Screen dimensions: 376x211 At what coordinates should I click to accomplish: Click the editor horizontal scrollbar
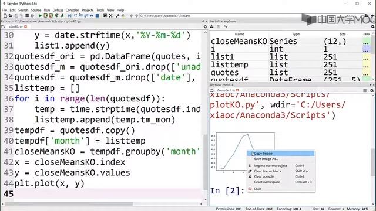click(x=69, y=204)
